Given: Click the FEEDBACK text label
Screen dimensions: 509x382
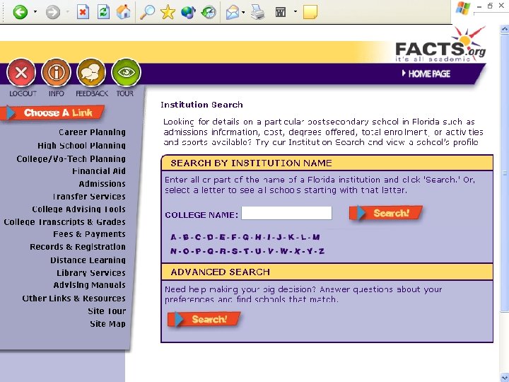Looking at the screenshot, I should 91,94.
